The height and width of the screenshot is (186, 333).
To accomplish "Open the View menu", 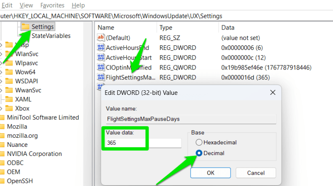I will click(26, 5).
